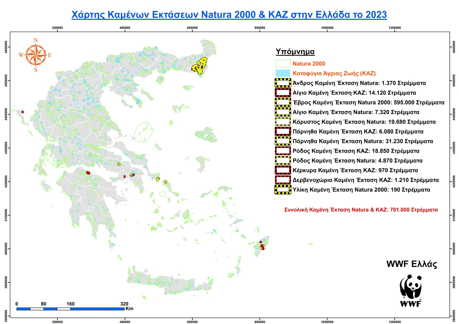This screenshot has height=324, width=459.
Task: Click the Natura 2000 green outline legend swatch
Action: (283, 63)
